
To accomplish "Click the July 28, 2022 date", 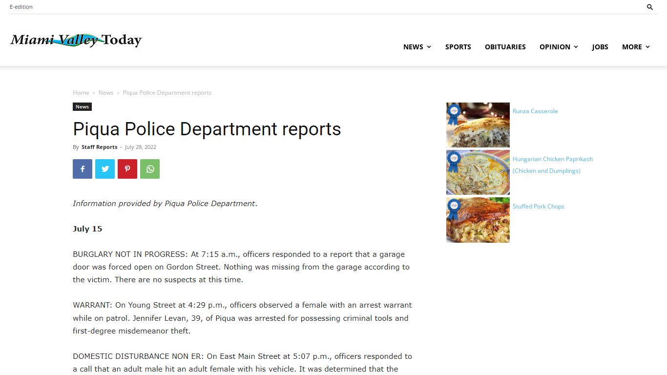I will 141,147.
